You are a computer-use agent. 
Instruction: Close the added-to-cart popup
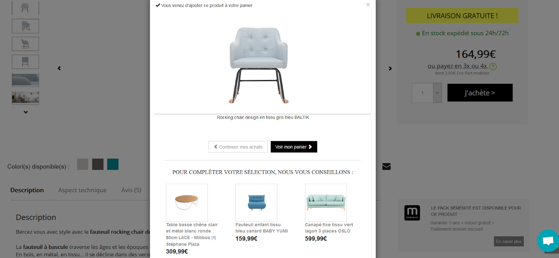[368, 5]
